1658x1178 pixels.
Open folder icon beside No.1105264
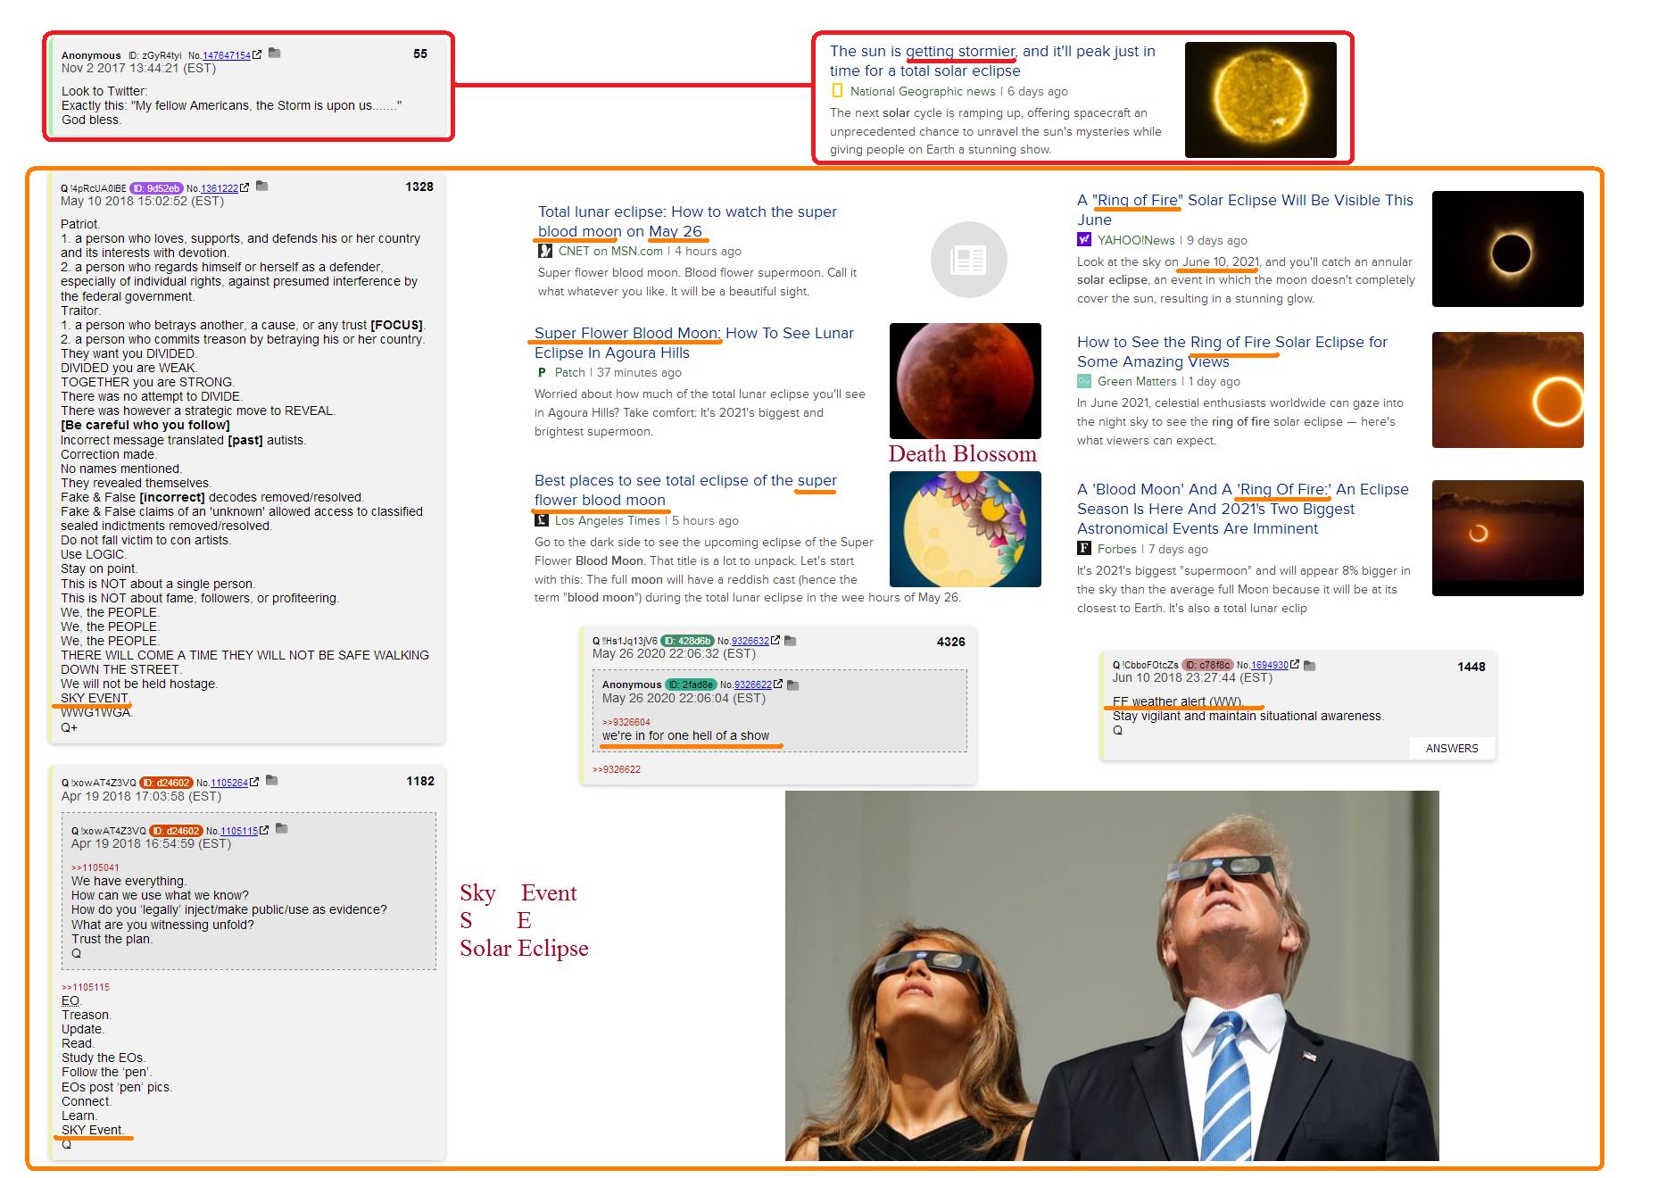point(272,781)
